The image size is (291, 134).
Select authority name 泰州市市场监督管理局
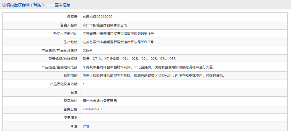[x=100, y=101]
